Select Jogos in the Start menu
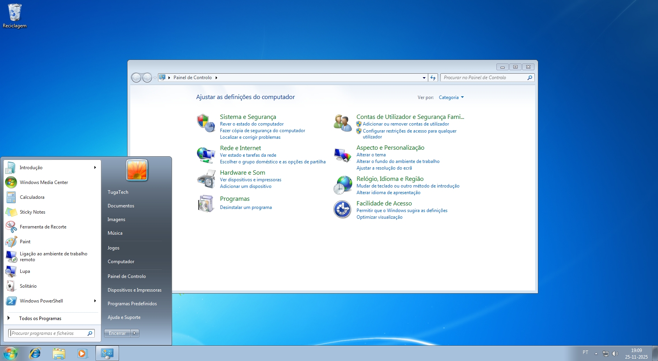The width and height of the screenshot is (658, 361). coord(113,248)
